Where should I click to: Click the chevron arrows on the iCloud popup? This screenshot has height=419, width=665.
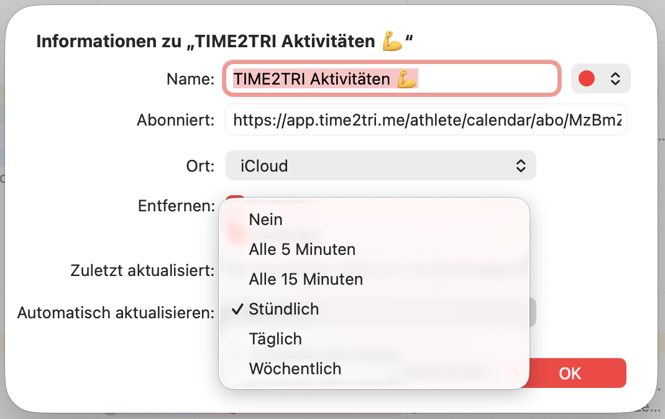(521, 166)
